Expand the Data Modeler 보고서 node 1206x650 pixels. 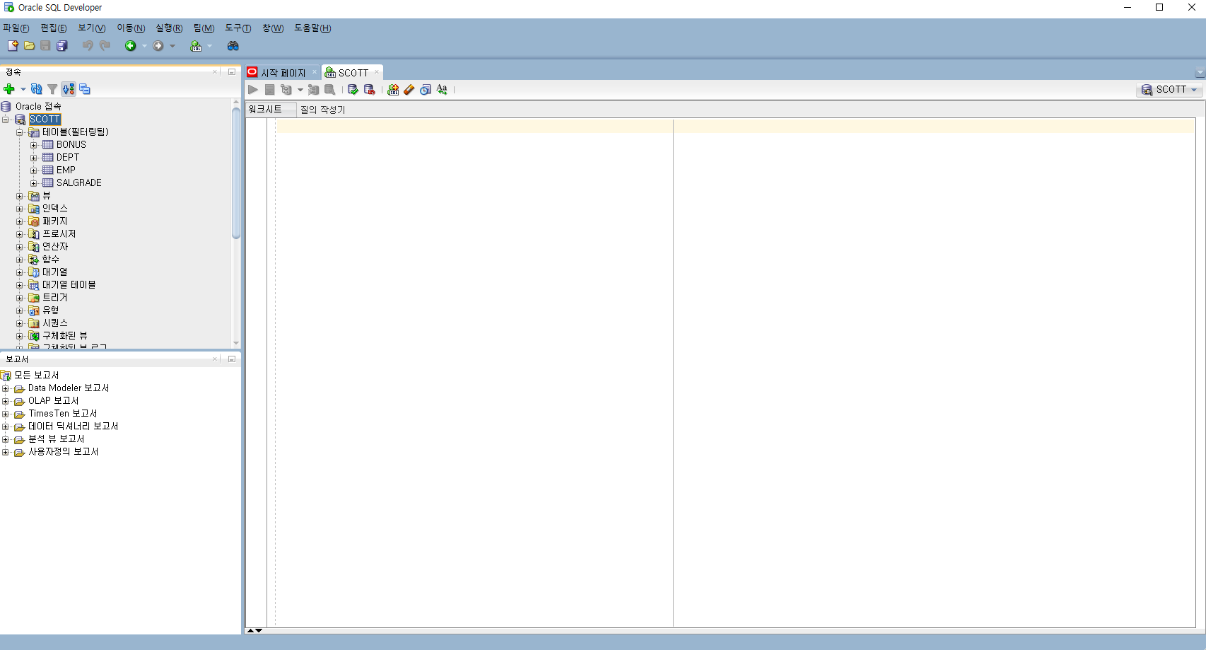coord(6,388)
